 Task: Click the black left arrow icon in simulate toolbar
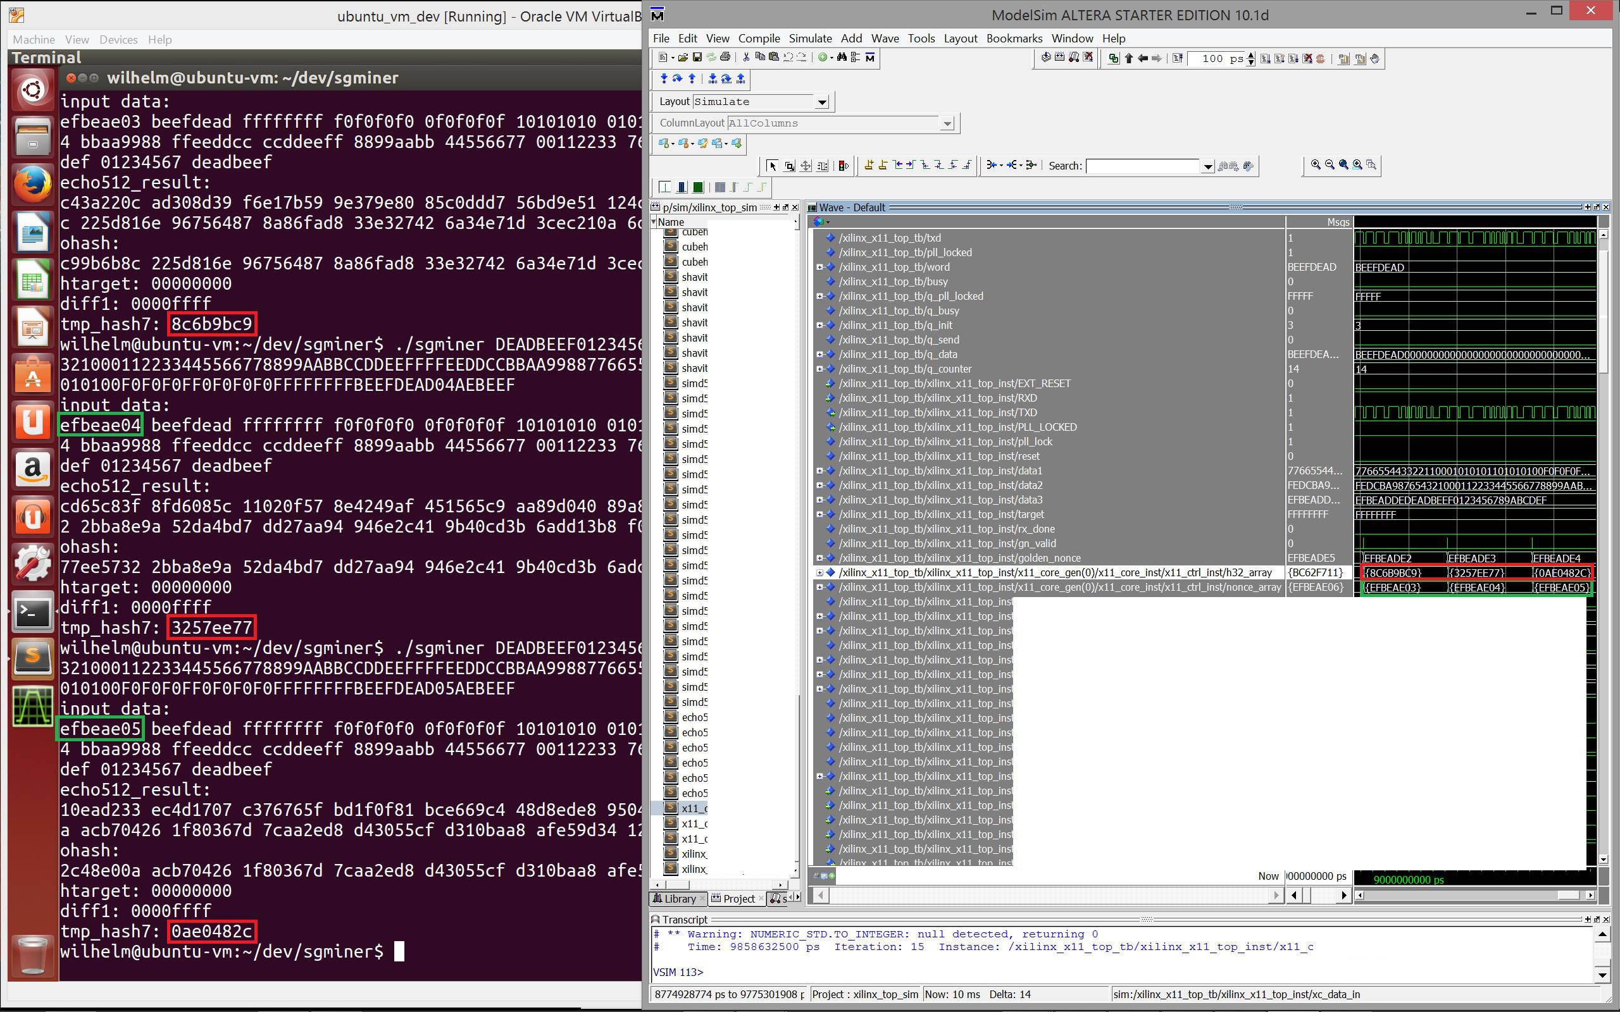point(1143,58)
